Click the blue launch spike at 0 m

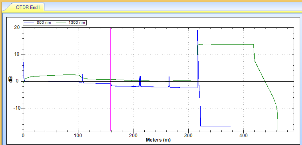pyautogui.click(x=23, y=67)
